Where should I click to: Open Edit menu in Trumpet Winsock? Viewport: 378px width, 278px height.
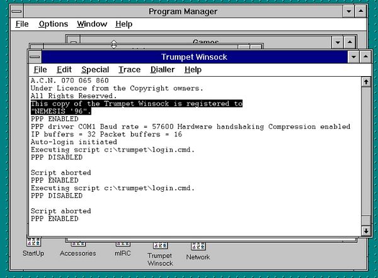click(x=64, y=70)
